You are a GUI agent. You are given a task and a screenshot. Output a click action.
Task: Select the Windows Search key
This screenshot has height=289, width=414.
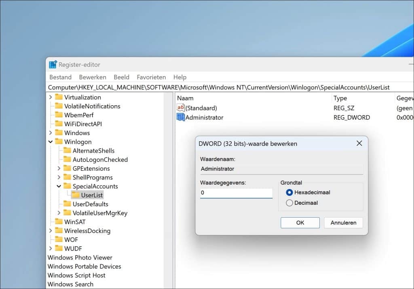pyautogui.click(x=70, y=284)
